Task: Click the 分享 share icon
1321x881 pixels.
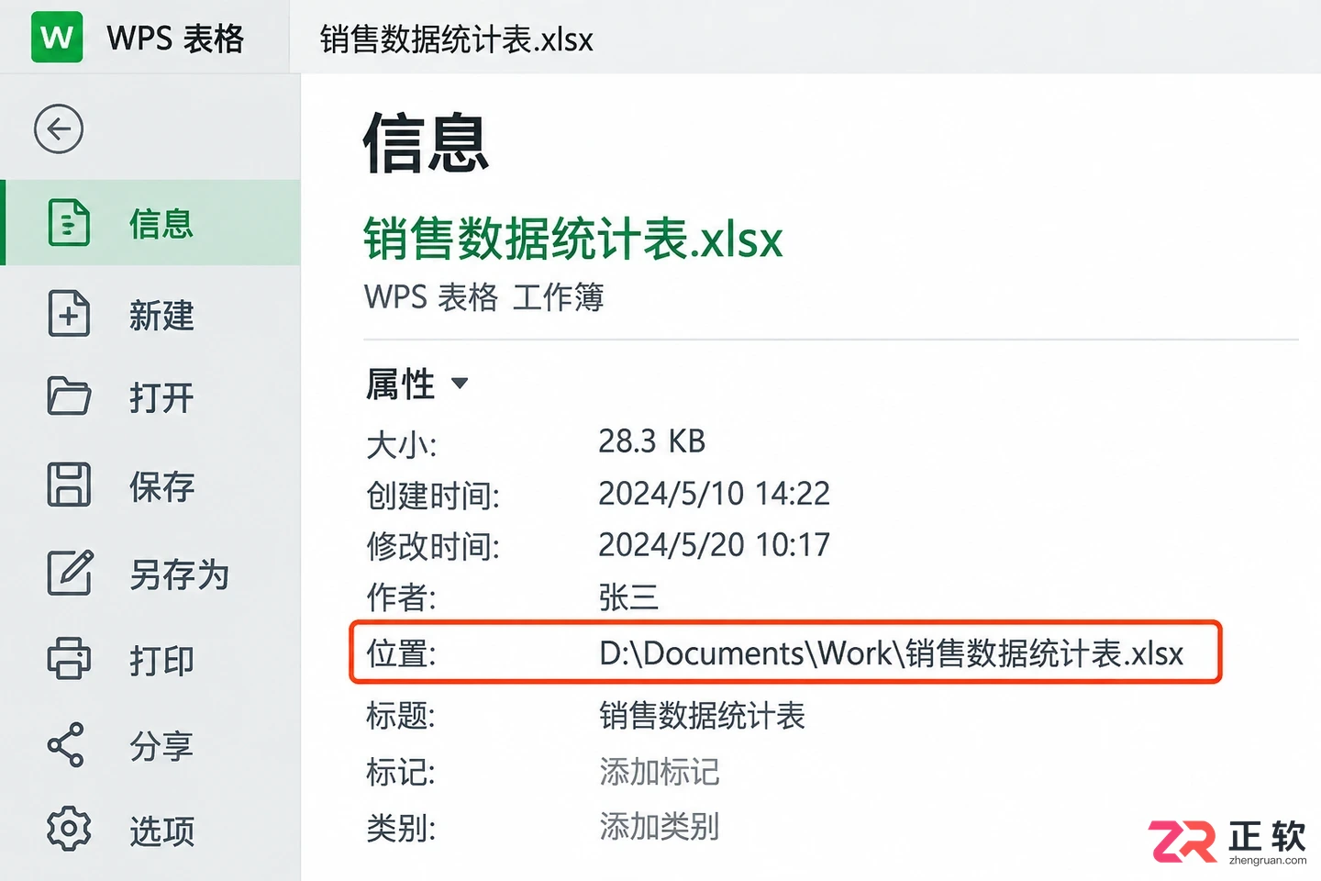Action: [x=66, y=745]
